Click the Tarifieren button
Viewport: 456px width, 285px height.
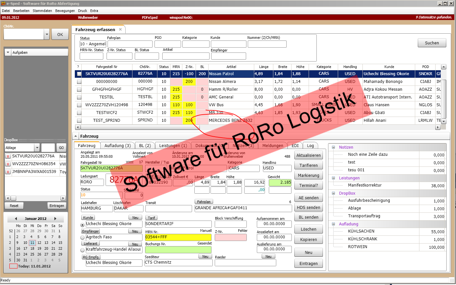308,165
